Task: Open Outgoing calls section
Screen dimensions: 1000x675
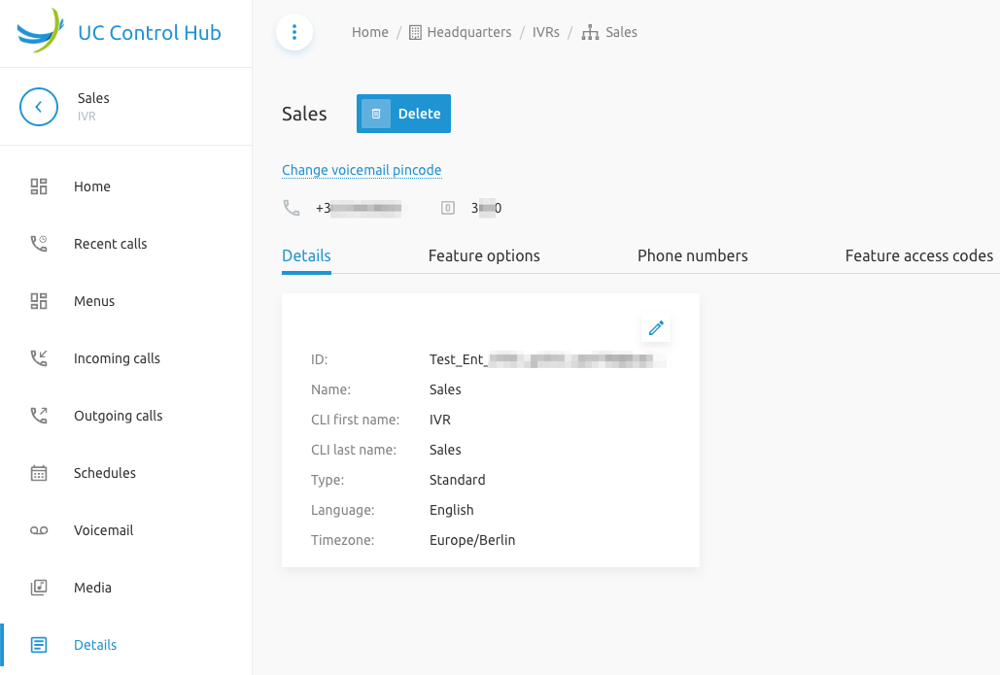Action: pos(118,416)
